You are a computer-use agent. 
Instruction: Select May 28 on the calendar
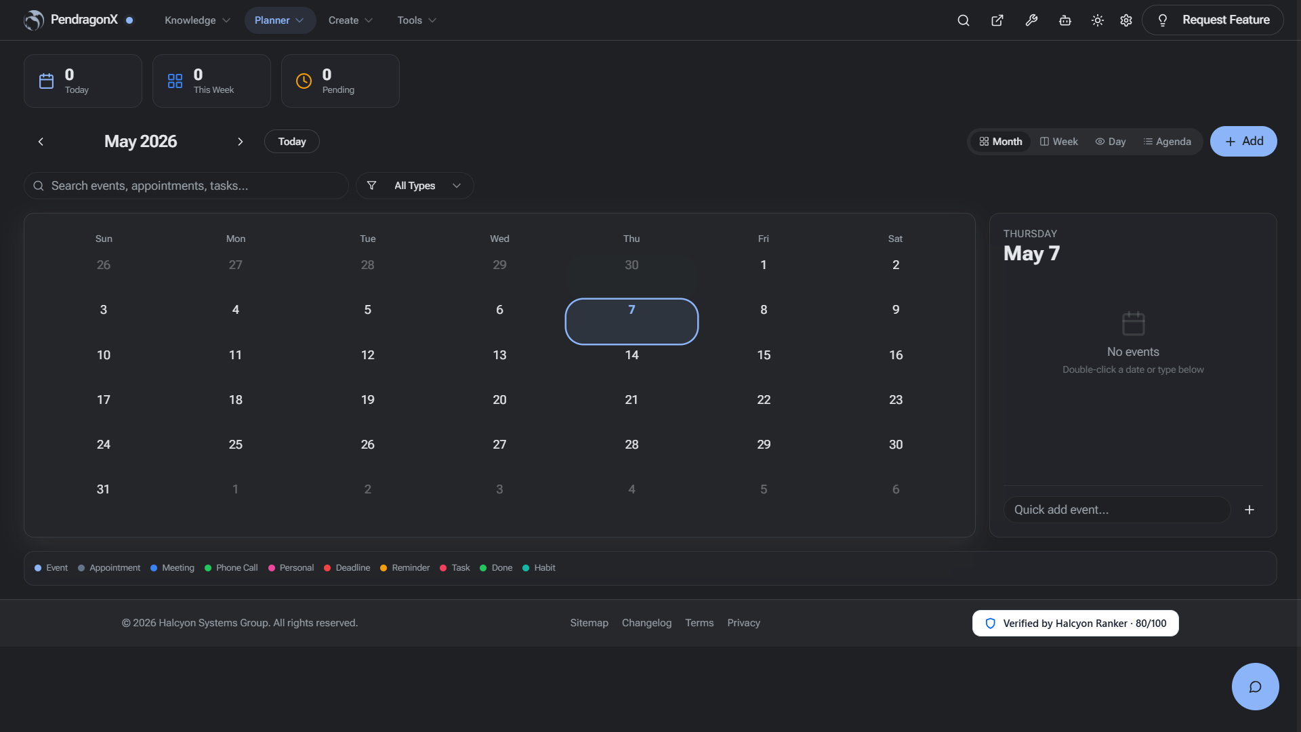click(632, 455)
